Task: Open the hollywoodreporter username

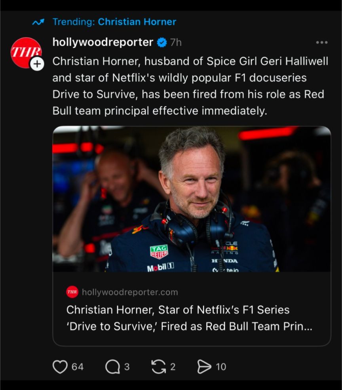Action: tap(103, 42)
